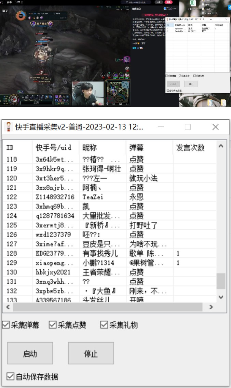Viewport: 231px width, 388px height.
Task: Select row 131 uid 3xnq3whh...
Action: click(x=54, y=281)
